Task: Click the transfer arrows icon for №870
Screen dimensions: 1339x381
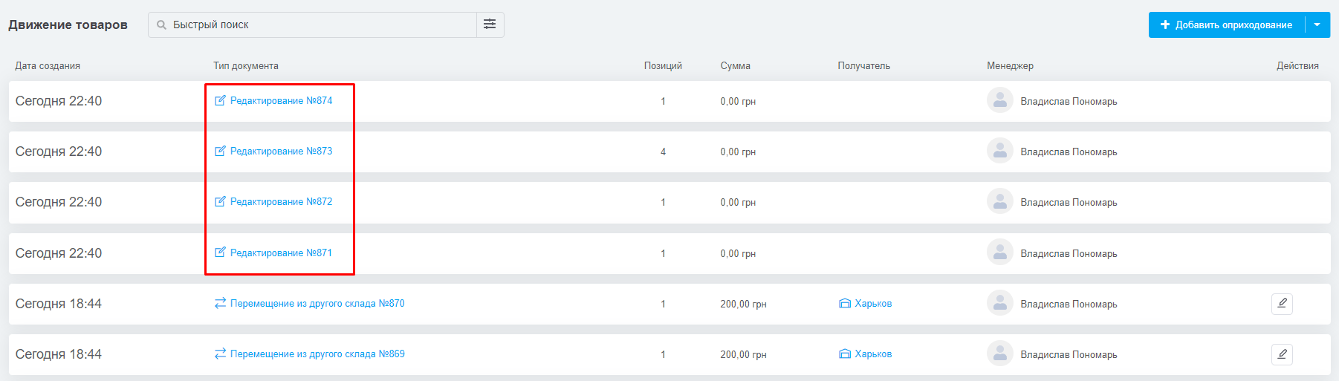Action: coord(220,303)
